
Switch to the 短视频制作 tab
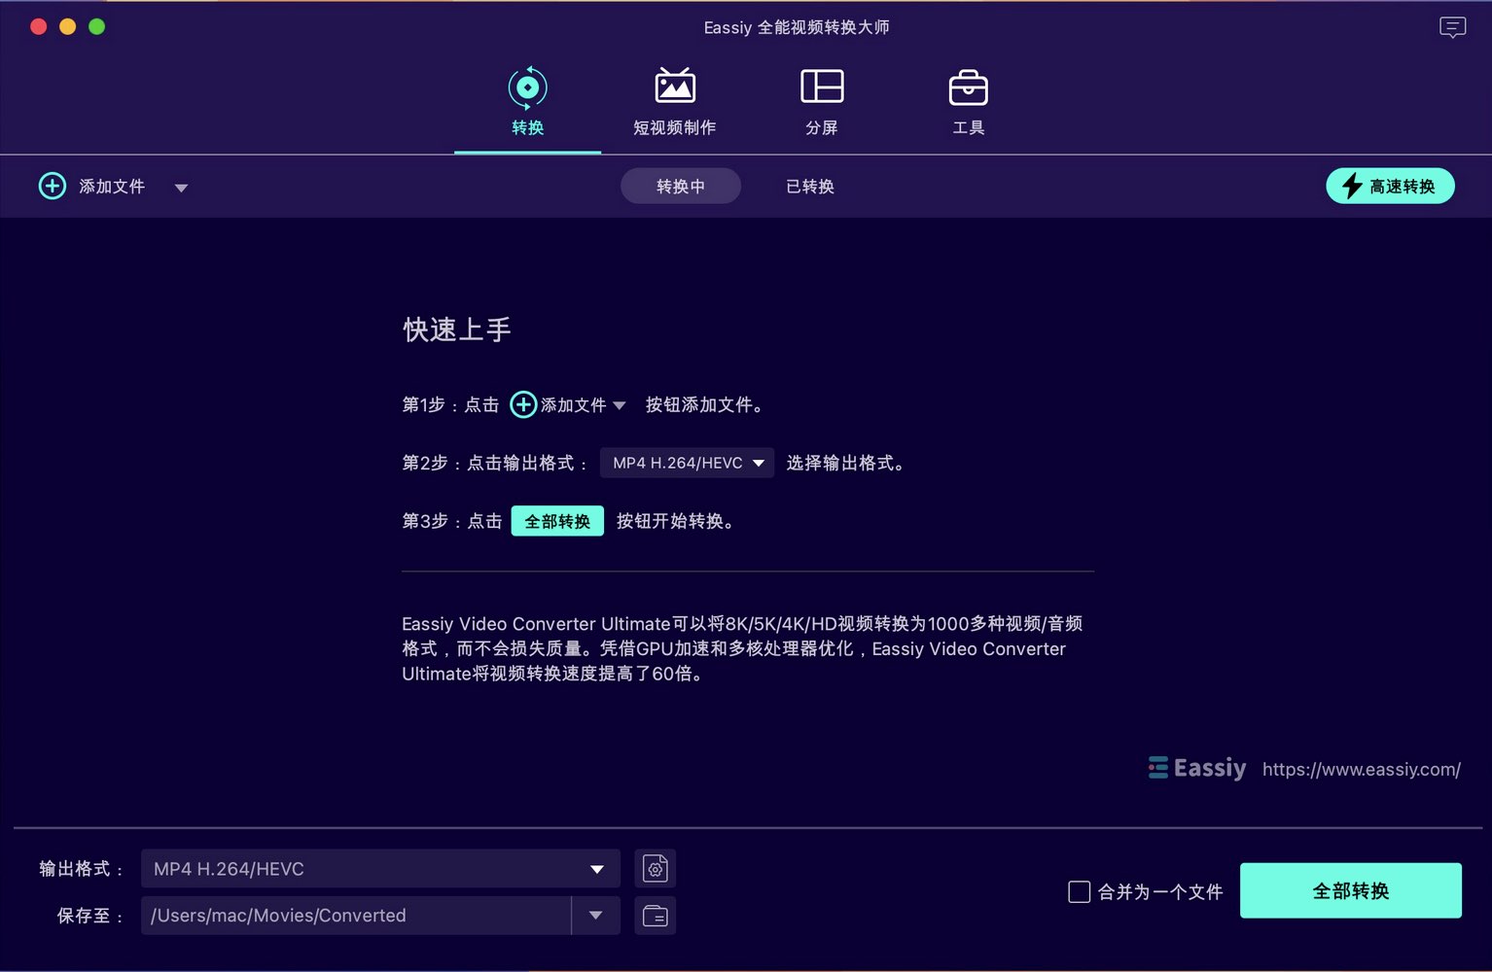pyautogui.click(x=674, y=102)
